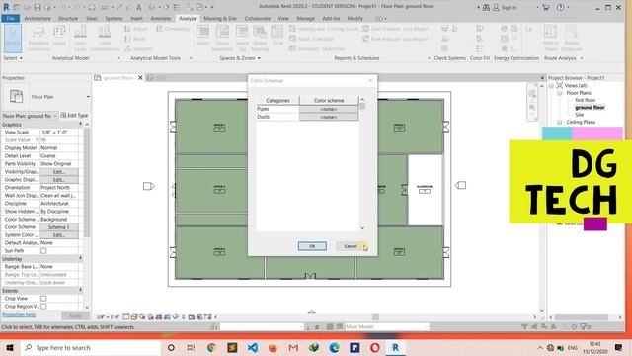This screenshot has width=632, height=356.
Task: Collapse the Underlay properties section
Action: 81,259
